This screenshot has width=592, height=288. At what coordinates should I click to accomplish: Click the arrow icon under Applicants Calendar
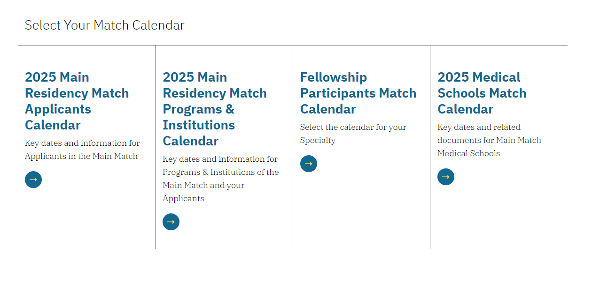coord(33,180)
